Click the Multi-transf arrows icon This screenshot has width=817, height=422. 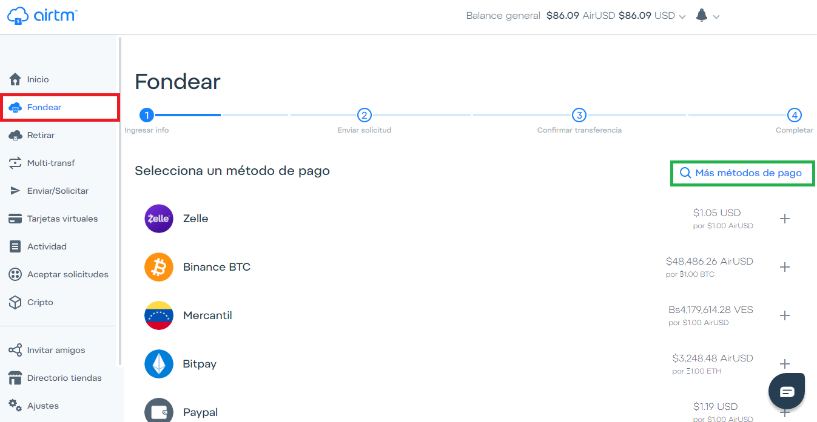pyautogui.click(x=15, y=163)
